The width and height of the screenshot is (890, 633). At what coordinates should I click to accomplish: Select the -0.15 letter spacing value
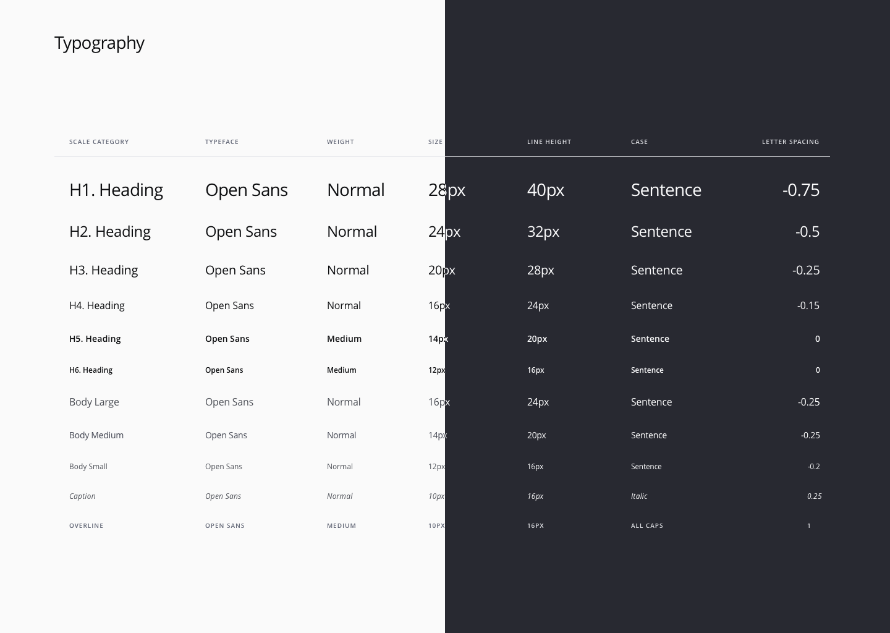(808, 305)
